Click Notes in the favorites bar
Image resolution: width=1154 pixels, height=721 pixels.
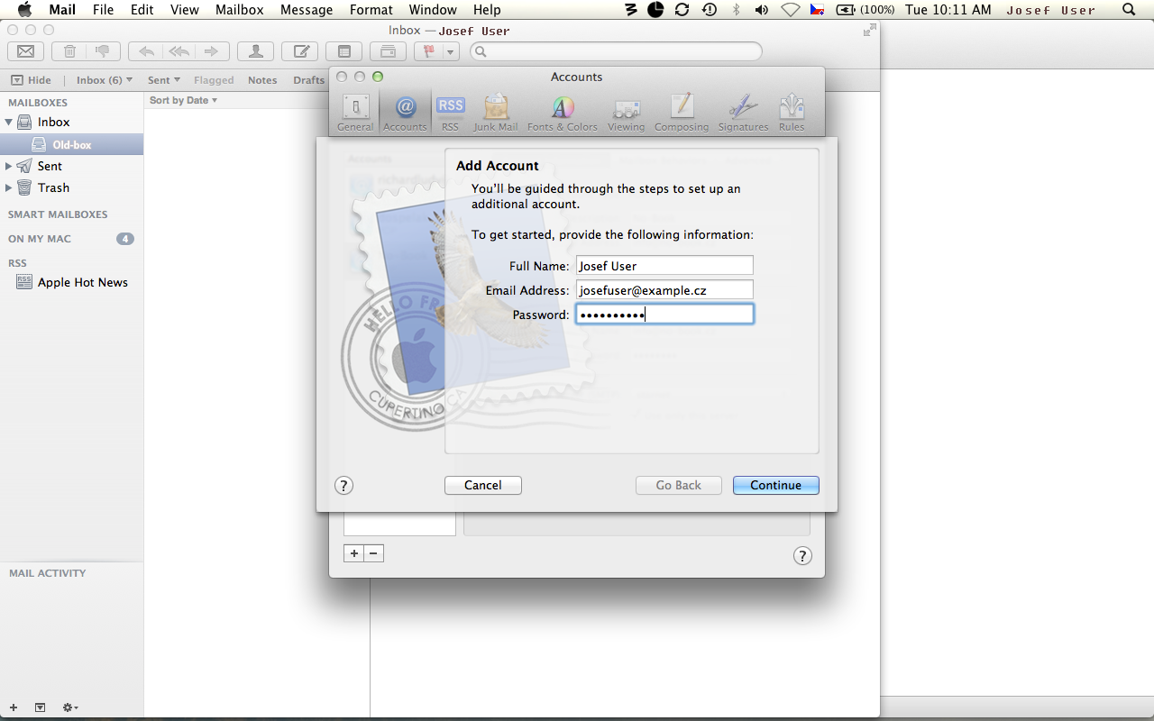(262, 80)
